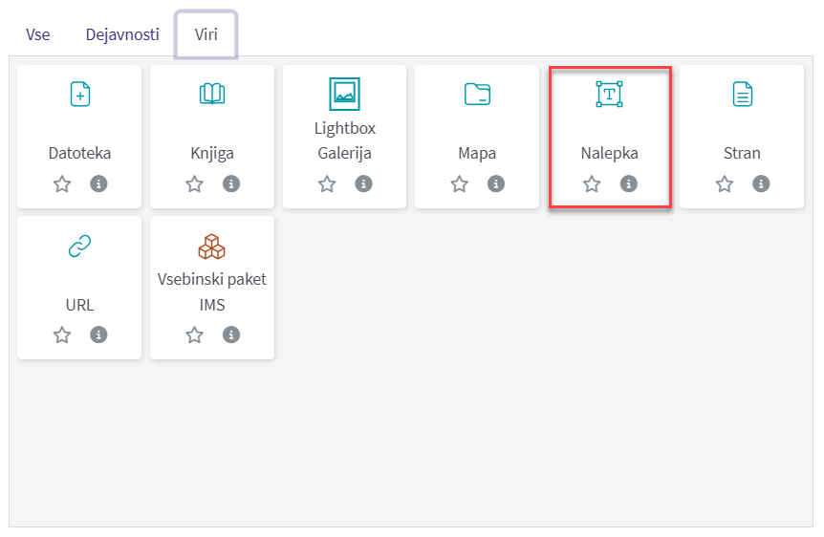
Task: Open the info icon for Stran
Action: point(761,183)
